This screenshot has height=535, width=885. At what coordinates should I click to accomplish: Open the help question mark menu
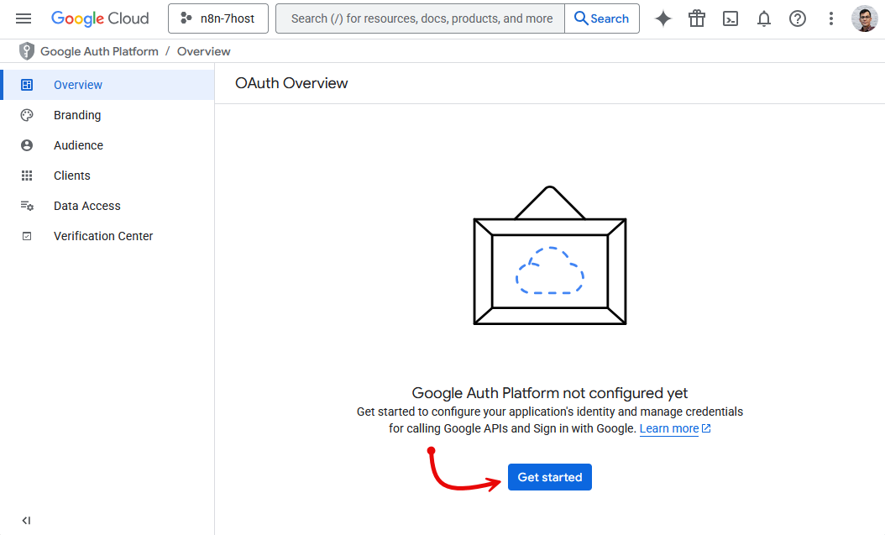(797, 18)
